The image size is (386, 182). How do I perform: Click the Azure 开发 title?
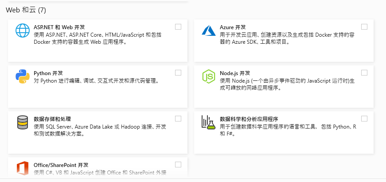point(233,27)
